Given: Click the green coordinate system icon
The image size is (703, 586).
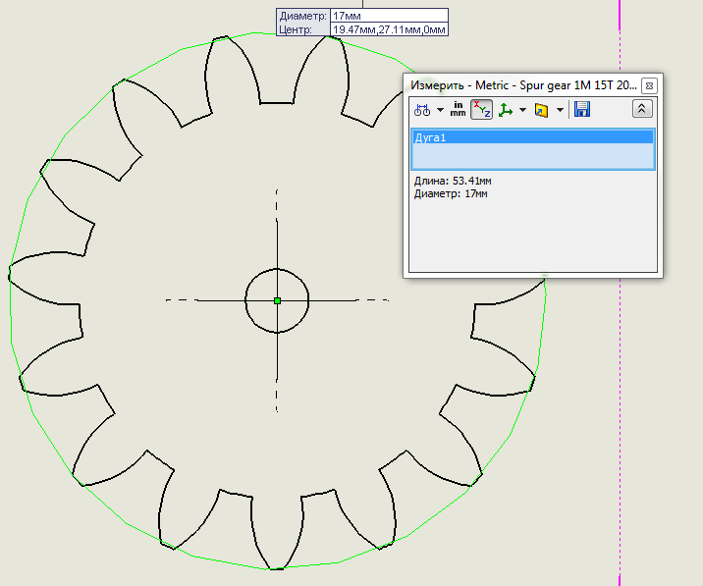Looking at the screenshot, I should [506, 110].
